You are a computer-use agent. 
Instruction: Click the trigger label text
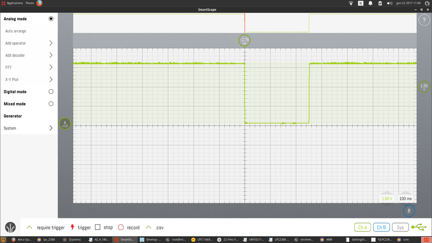click(x=84, y=227)
